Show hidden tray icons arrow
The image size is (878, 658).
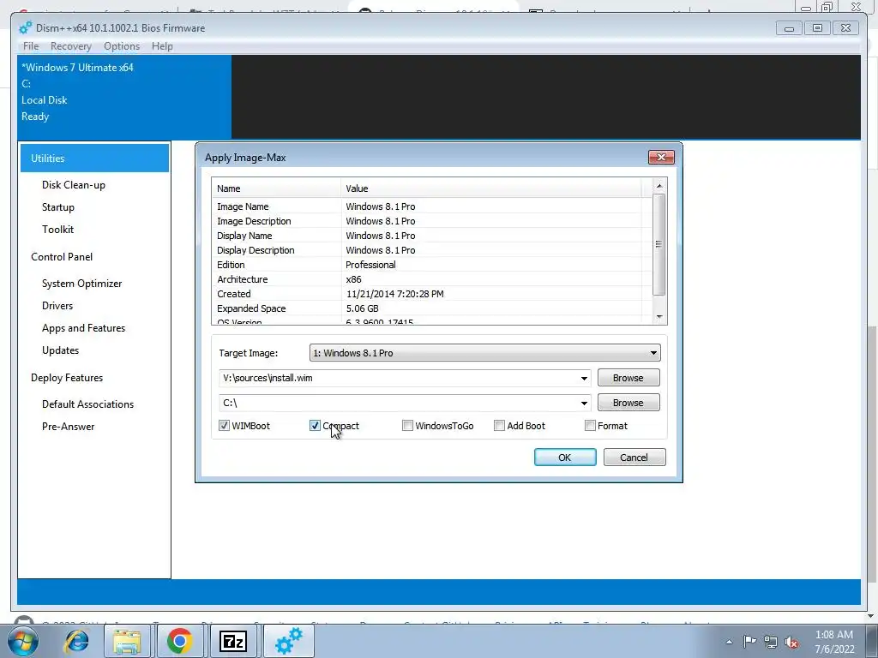click(x=729, y=642)
